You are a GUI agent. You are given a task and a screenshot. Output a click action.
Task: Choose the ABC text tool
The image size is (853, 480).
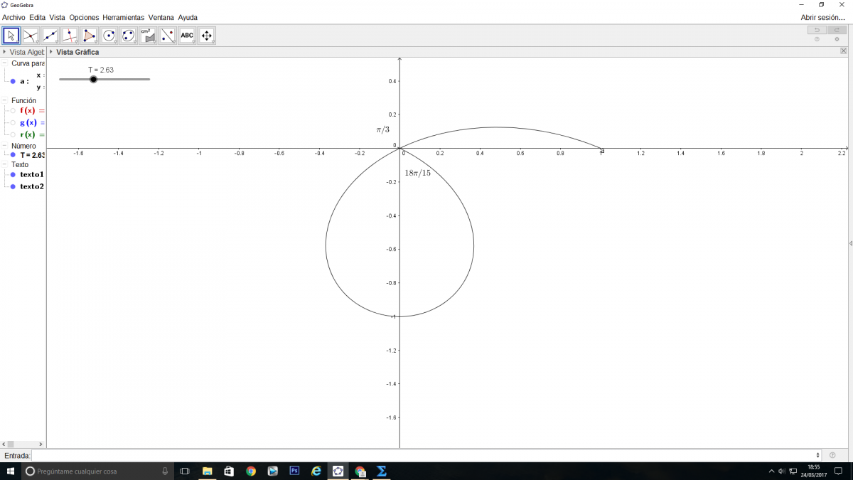tap(187, 36)
